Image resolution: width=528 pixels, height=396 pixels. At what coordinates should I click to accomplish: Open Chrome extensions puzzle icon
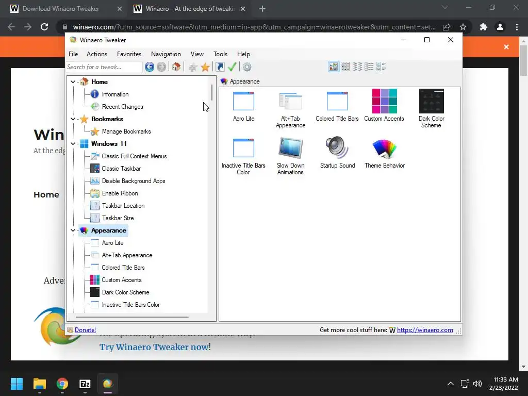pyautogui.click(x=484, y=27)
